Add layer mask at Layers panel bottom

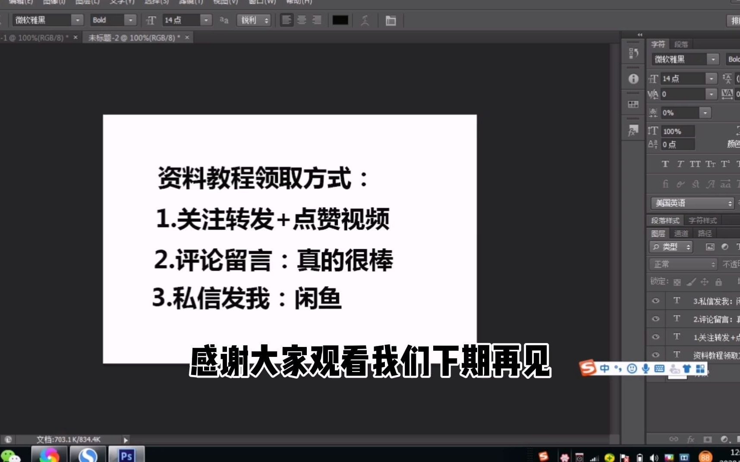pos(708,439)
